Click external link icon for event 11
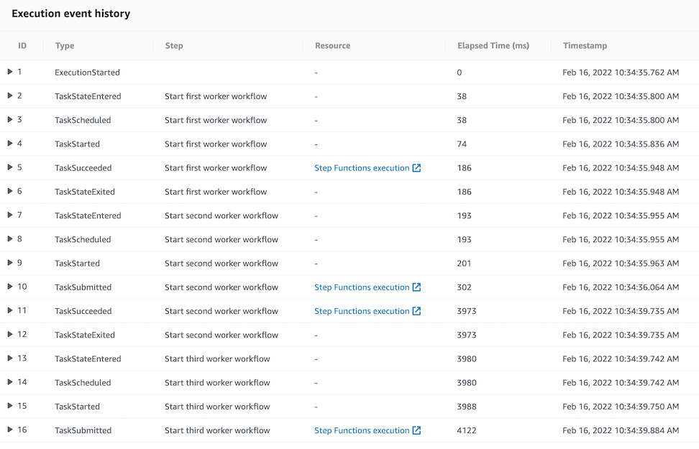699x449 pixels. point(416,311)
